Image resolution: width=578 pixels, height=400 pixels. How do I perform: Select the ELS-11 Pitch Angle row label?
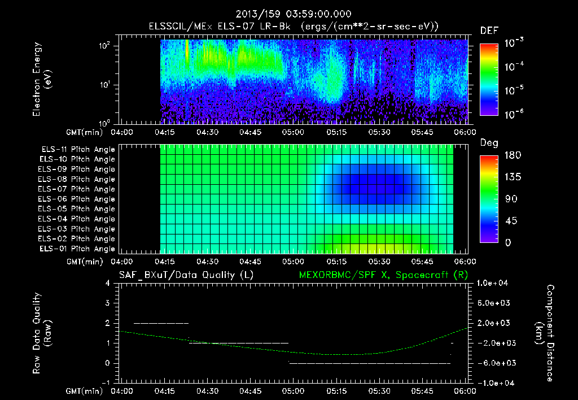pos(78,150)
